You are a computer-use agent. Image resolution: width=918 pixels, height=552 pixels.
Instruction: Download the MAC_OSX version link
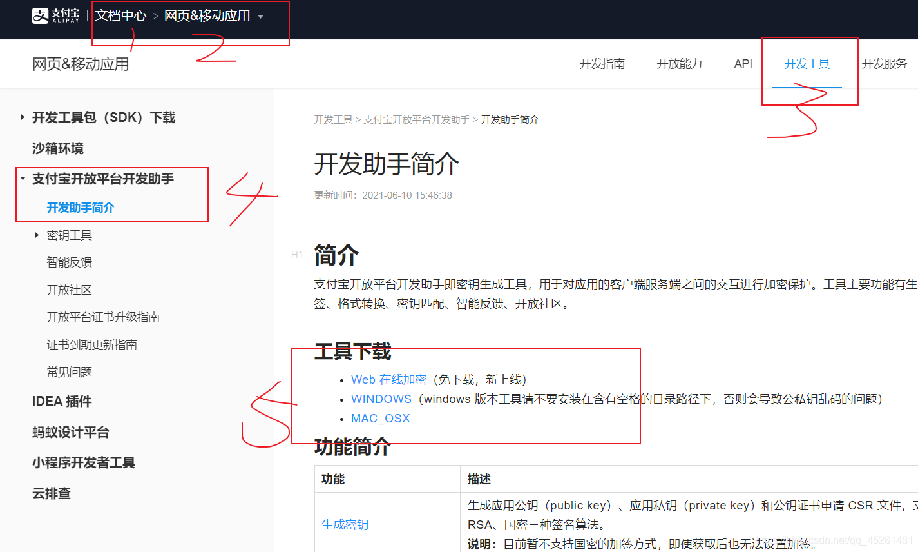pyautogui.click(x=381, y=419)
